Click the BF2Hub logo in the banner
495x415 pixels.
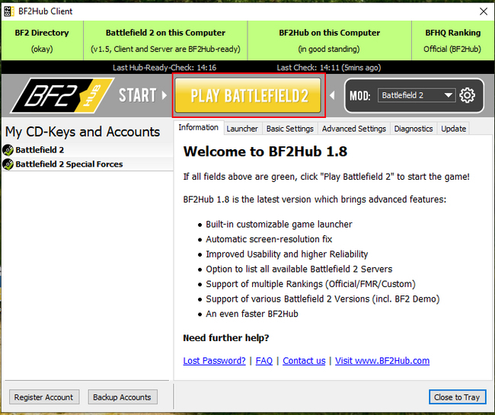click(x=62, y=95)
